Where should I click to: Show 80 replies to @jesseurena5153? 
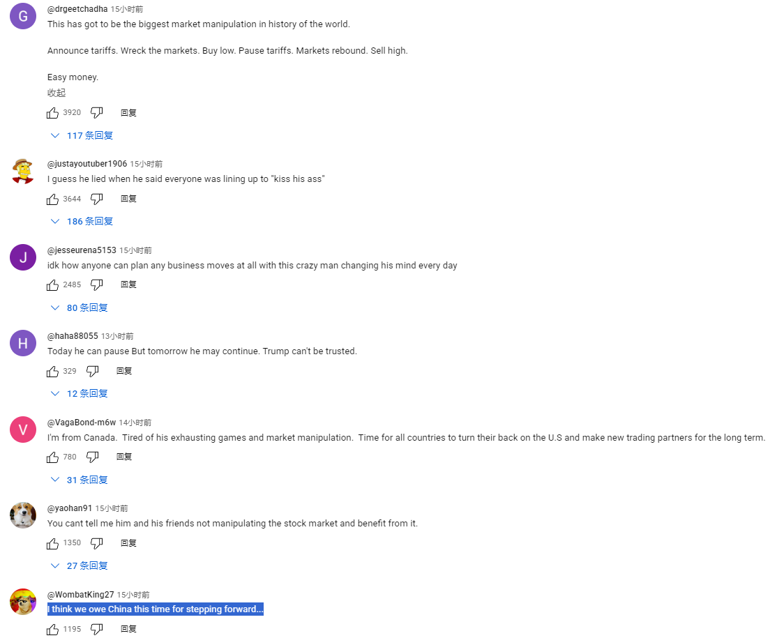click(80, 308)
